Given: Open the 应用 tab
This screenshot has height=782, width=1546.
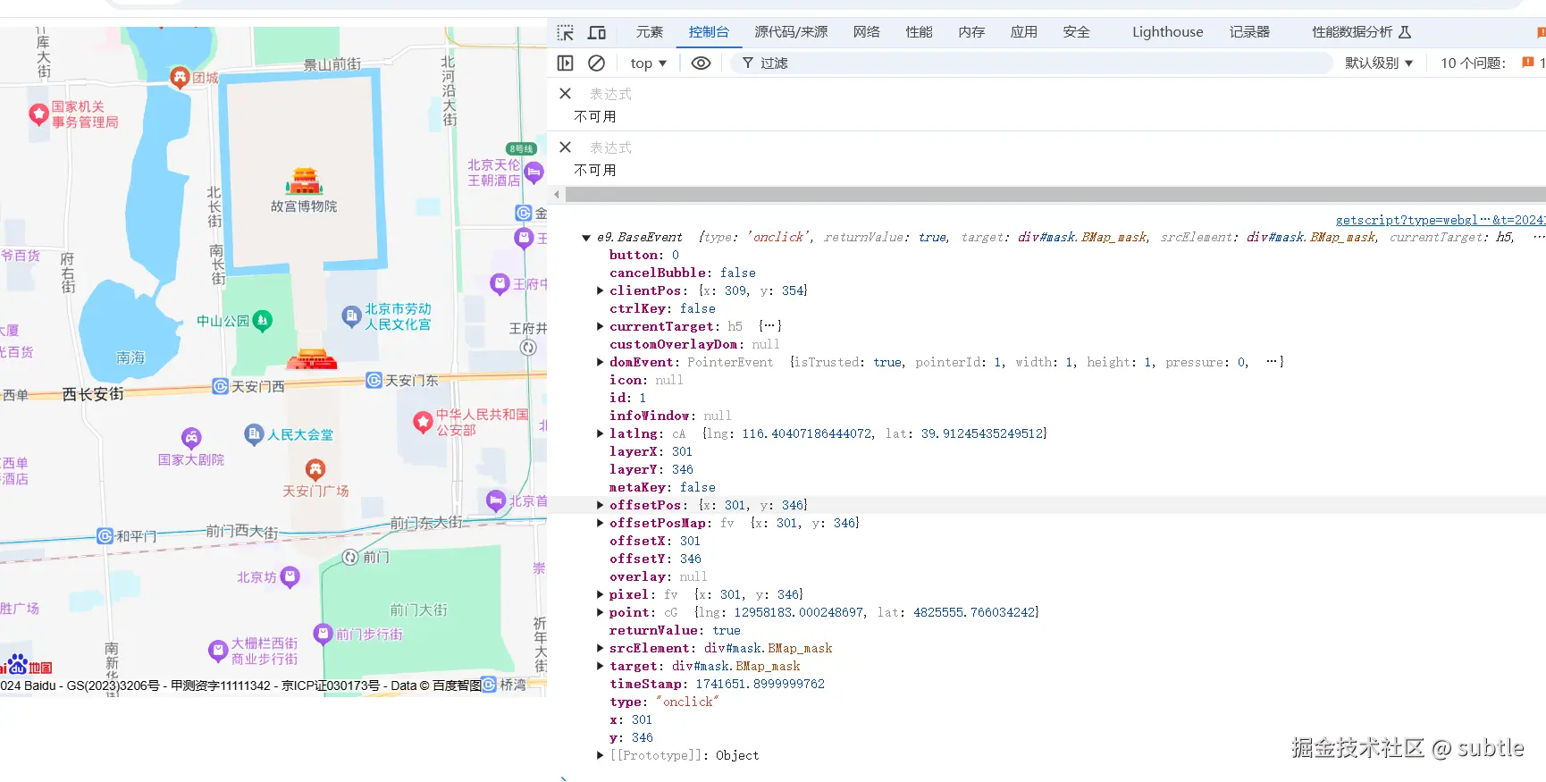Looking at the screenshot, I should [x=1024, y=32].
